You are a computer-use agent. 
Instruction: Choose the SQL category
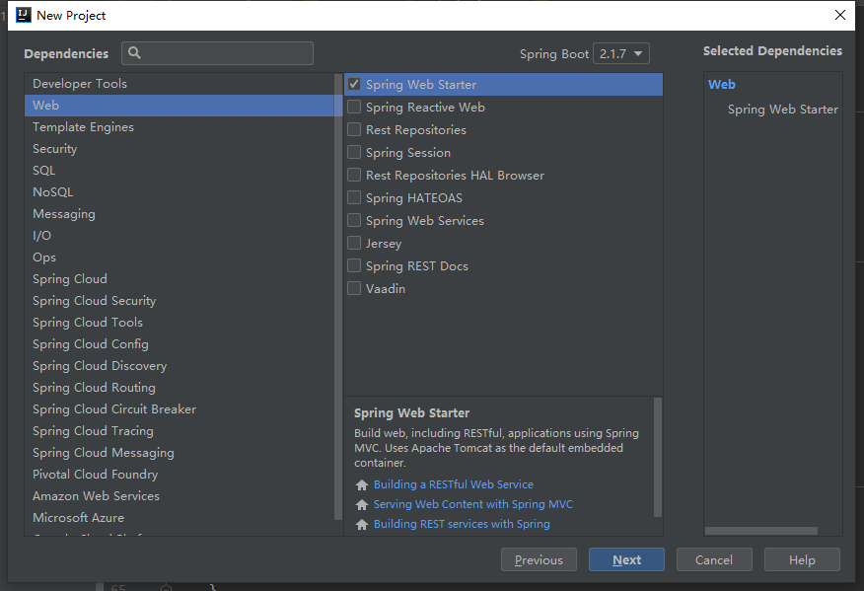180,171
